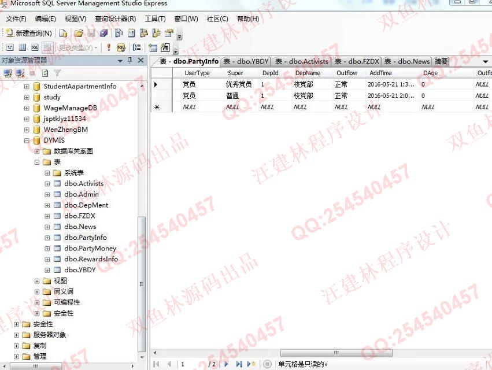Expand the WageManageDB database node
This screenshot has height=370, width=492.
[27, 108]
